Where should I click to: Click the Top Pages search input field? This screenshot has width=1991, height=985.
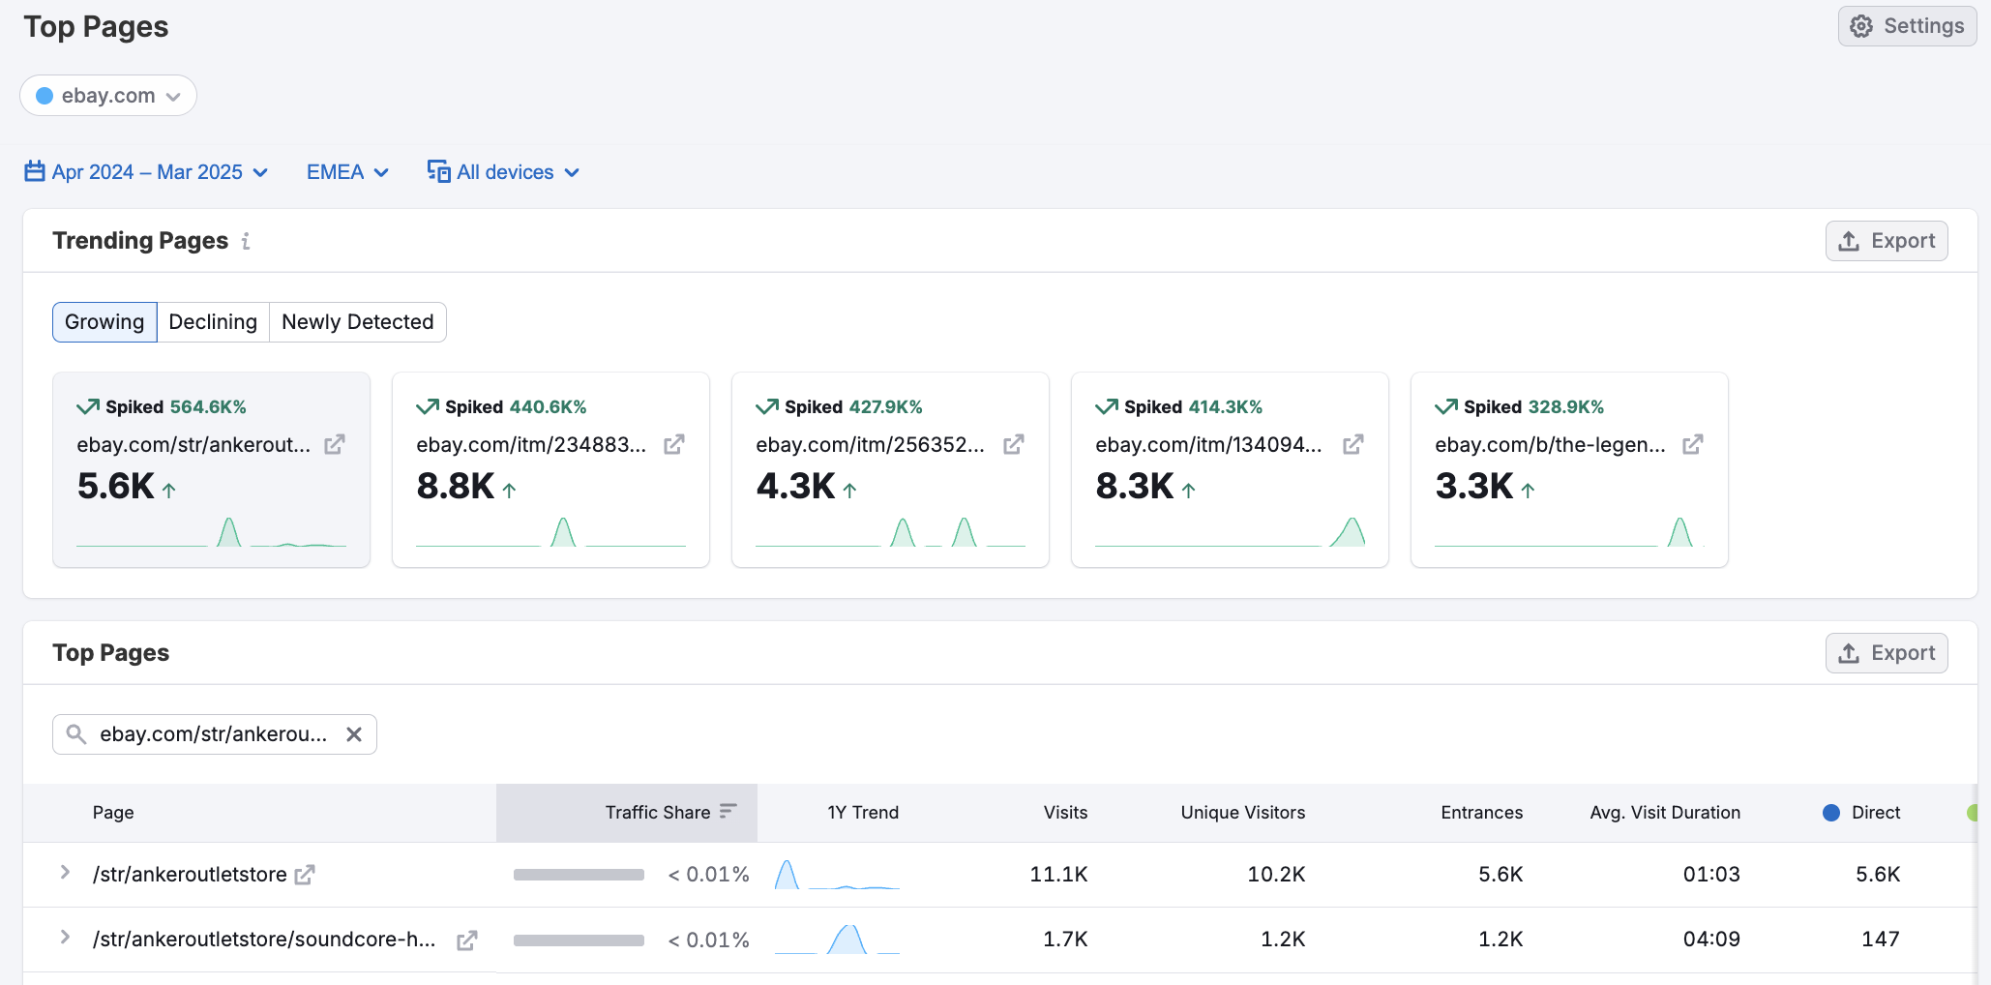tap(213, 734)
